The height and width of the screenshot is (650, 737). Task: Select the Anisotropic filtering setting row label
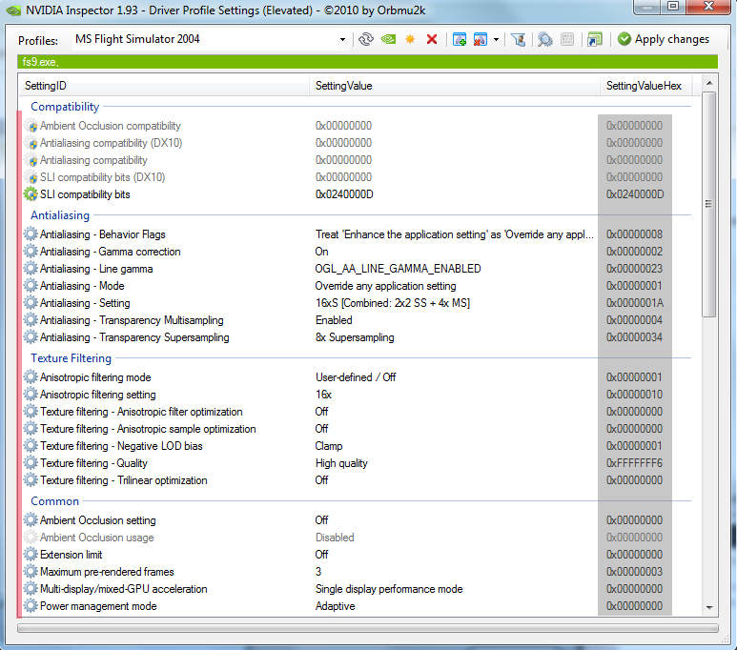point(98,395)
